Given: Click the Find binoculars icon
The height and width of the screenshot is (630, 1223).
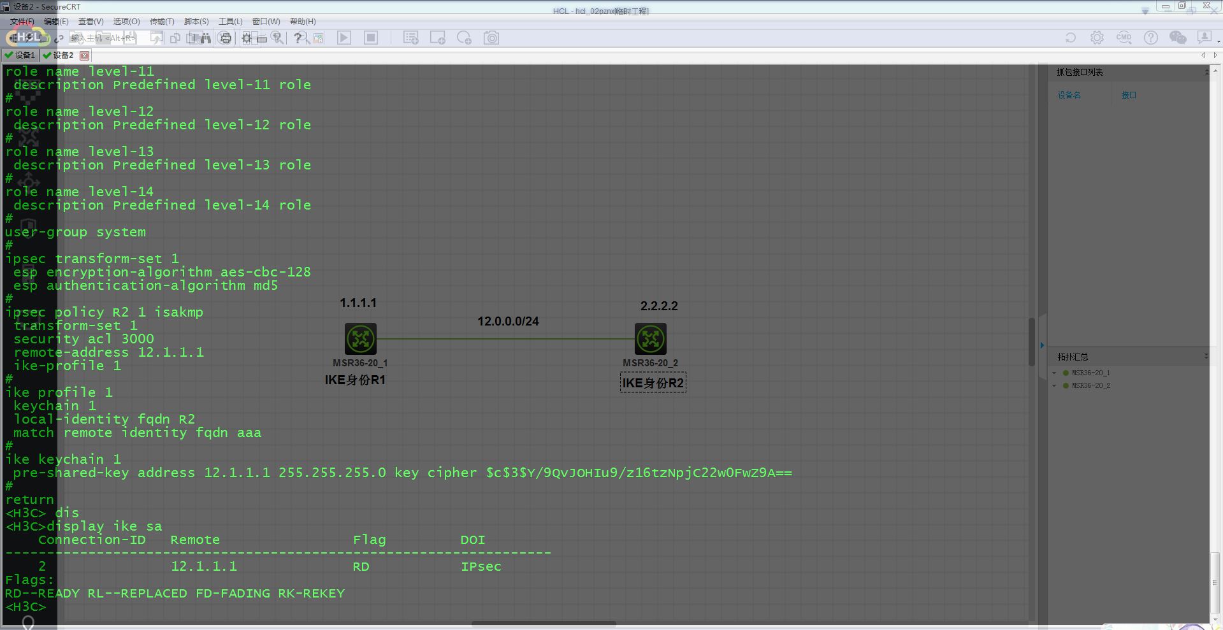Looking at the screenshot, I should (x=205, y=38).
